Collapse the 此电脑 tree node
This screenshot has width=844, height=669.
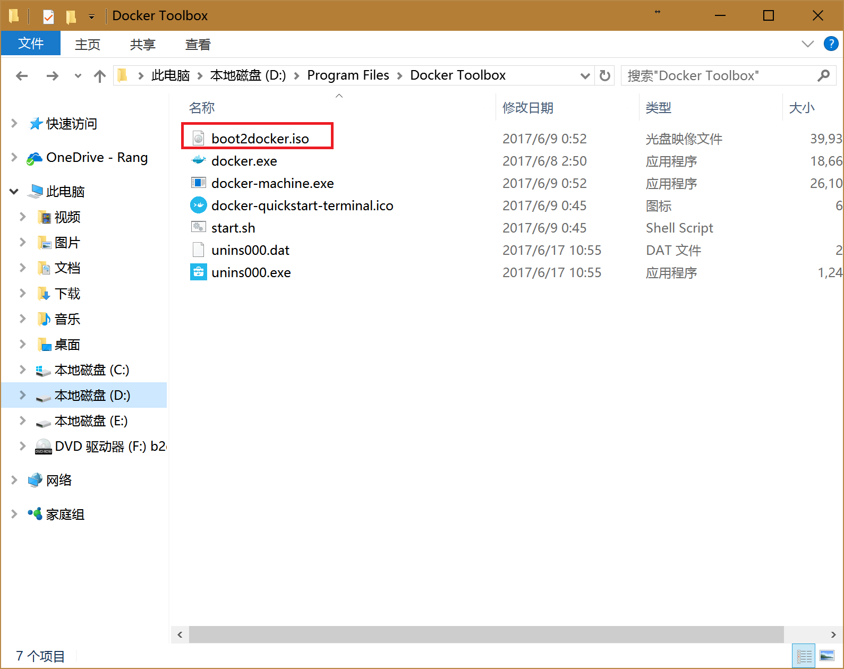(14, 191)
